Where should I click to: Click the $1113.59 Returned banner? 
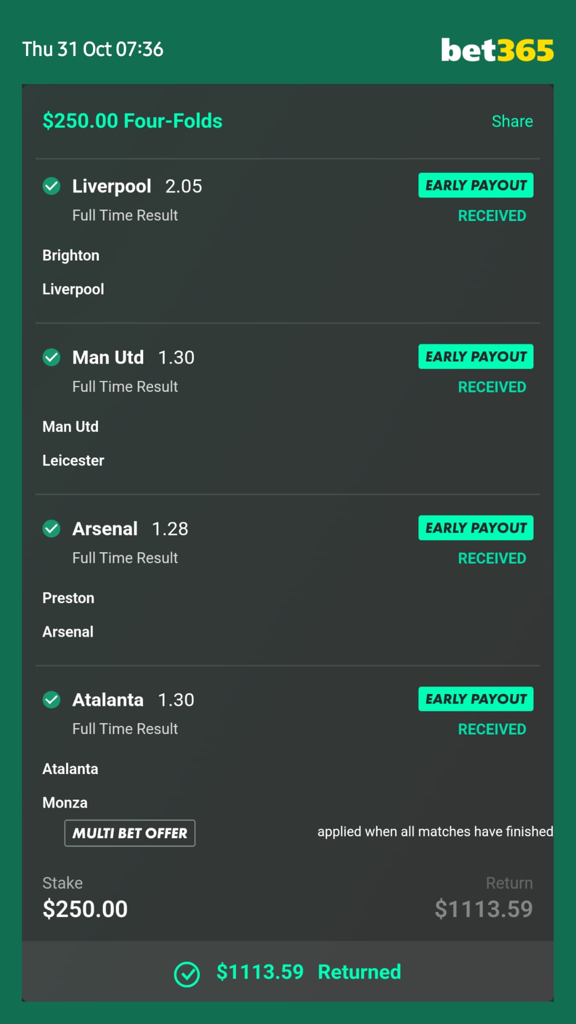(287, 971)
